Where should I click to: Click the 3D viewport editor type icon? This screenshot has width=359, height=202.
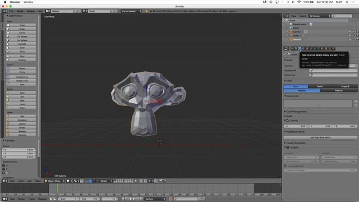(x=4, y=181)
